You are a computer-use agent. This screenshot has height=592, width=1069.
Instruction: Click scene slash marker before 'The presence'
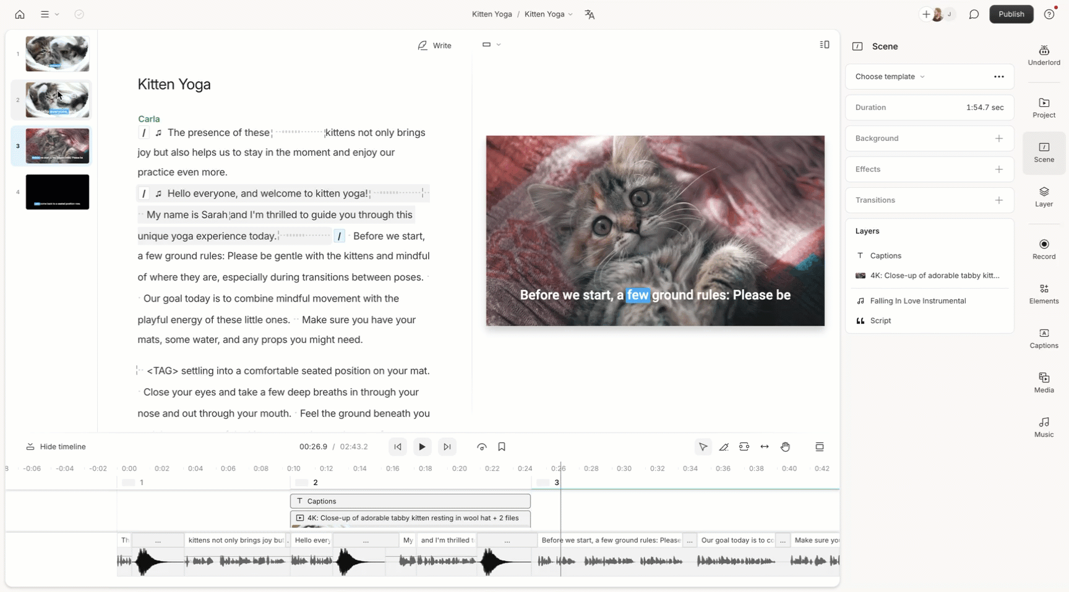[x=144, y=133]
